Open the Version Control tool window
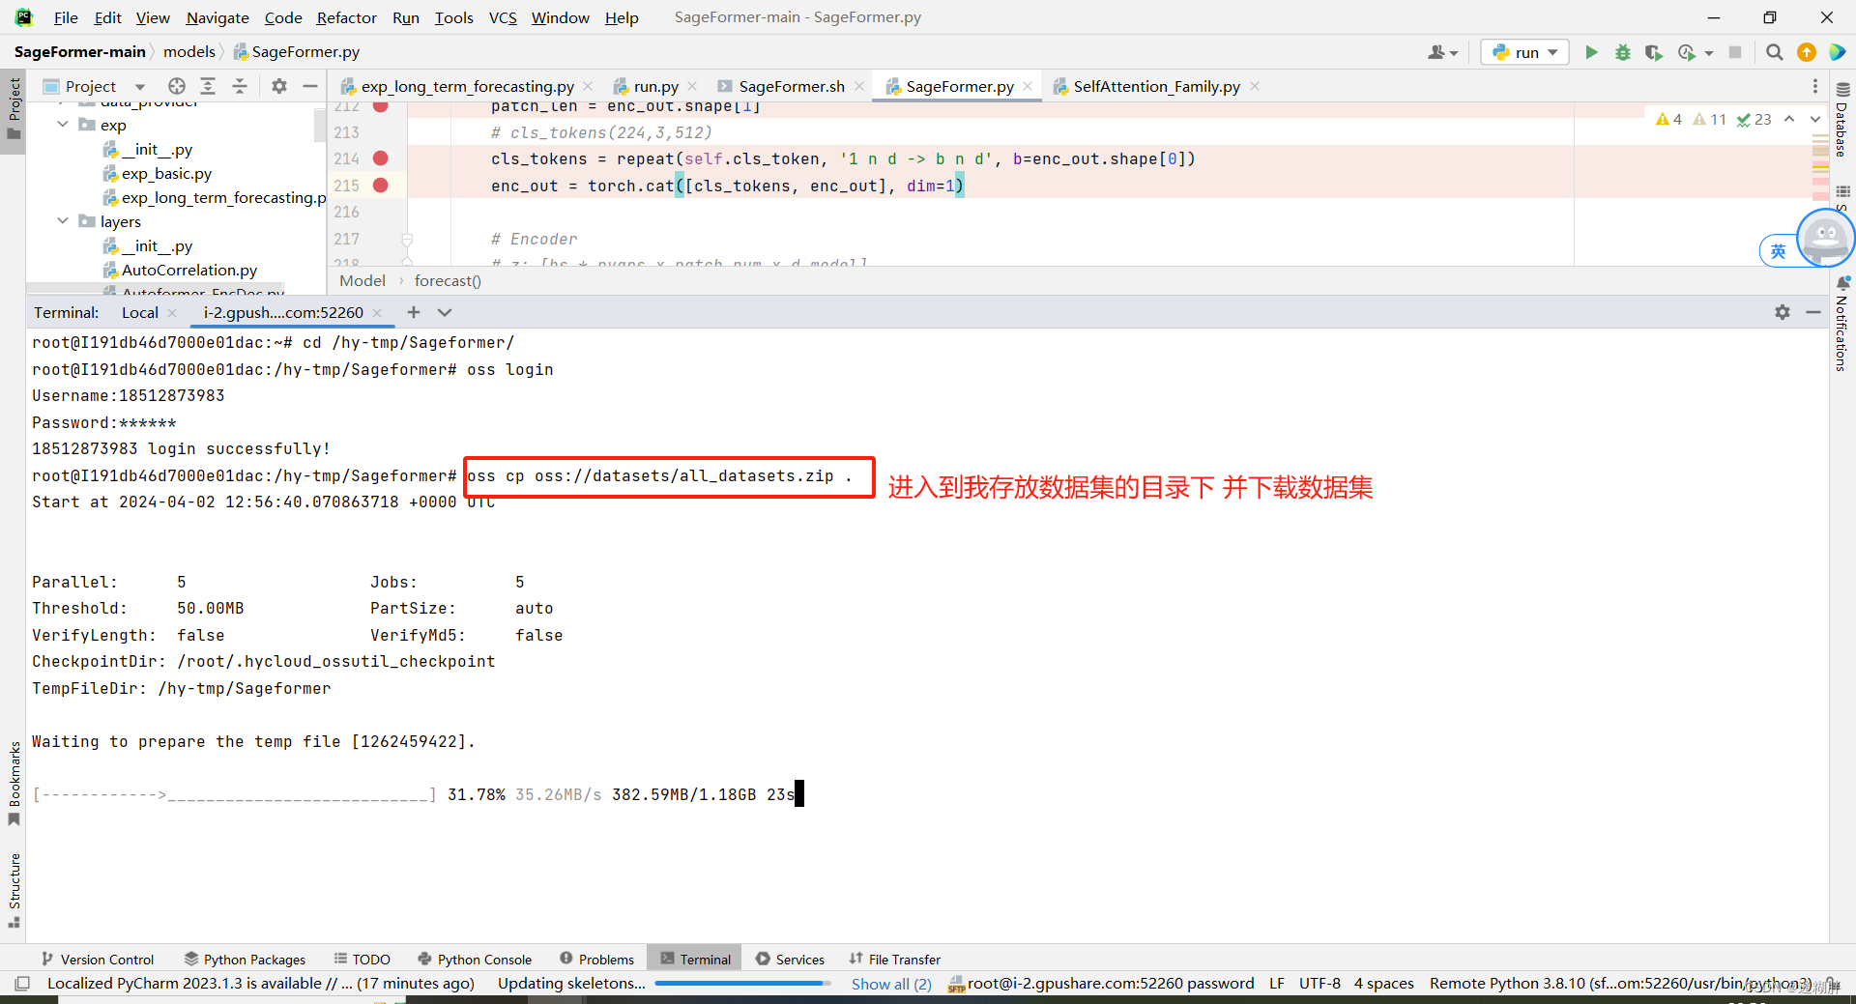This screenshot has height=1004, width=1856. click(x=98, y=959)
